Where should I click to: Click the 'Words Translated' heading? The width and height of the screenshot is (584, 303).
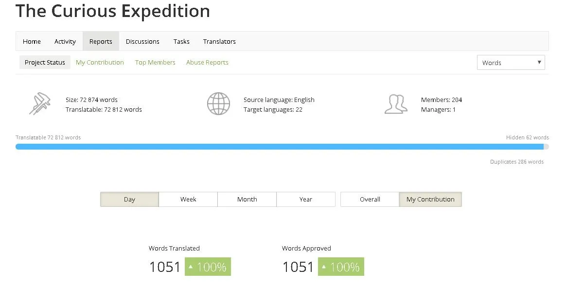pyautogui.click(x=174, y=248)
